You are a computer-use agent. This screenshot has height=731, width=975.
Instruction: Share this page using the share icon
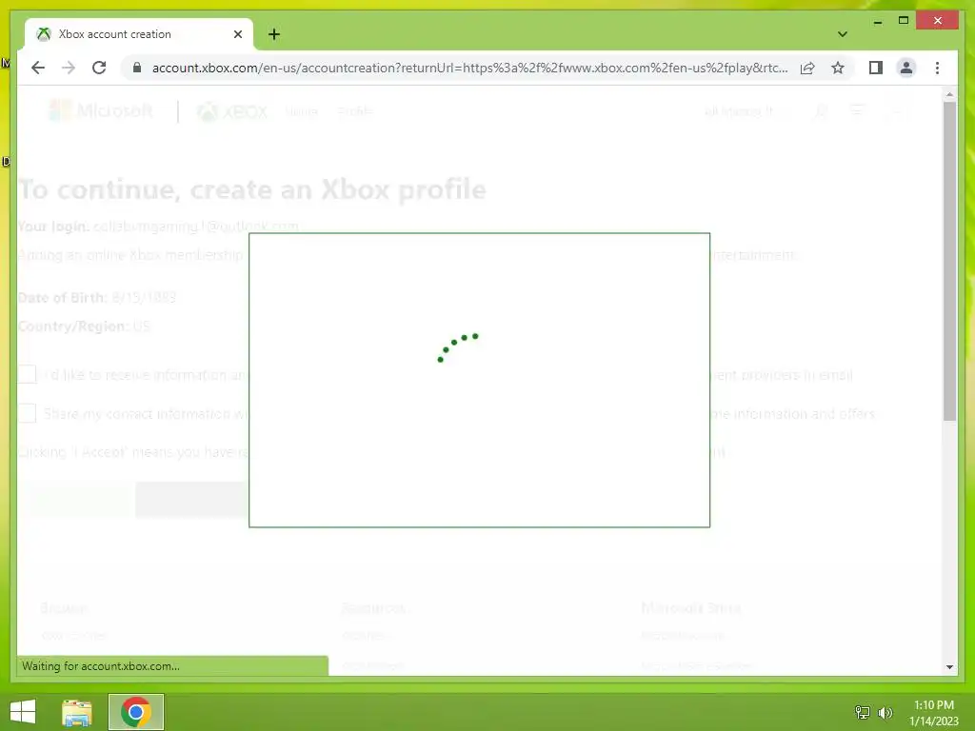coord(807,68)
